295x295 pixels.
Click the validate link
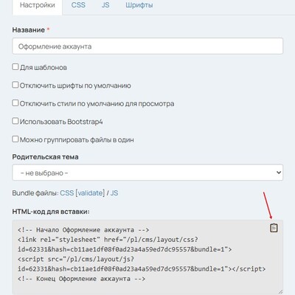[x=90, y=193]
